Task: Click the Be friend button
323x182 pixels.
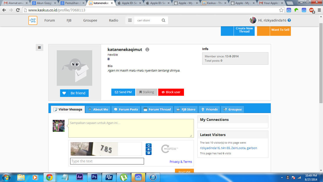Action: click(74, 93)
